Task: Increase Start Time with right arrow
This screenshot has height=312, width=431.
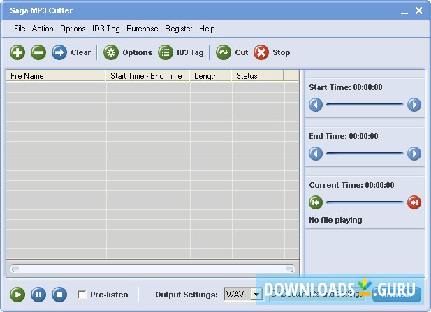Action: (x=414, y=105)
